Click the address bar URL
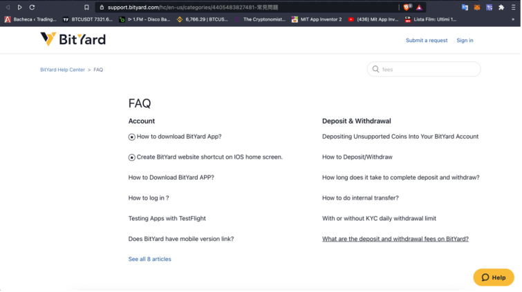Image resolution: width=522 pixels, height=292 pixels. coord(193,8)
